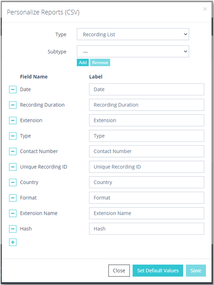
Task: Open the Subtype dropdown
Action: click(133, 51)
